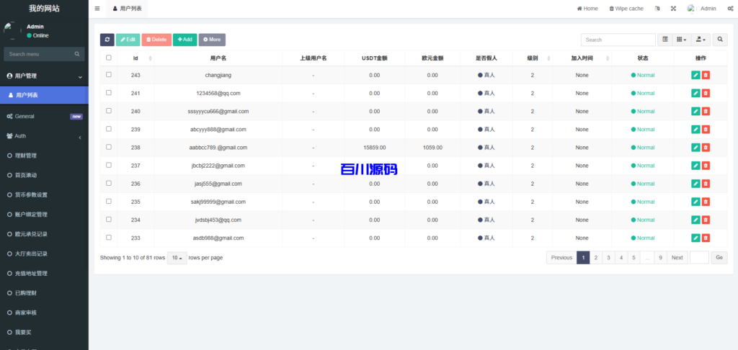Open the columns visibility dropdown
The image size is (738, 350).
click(682, 40)
